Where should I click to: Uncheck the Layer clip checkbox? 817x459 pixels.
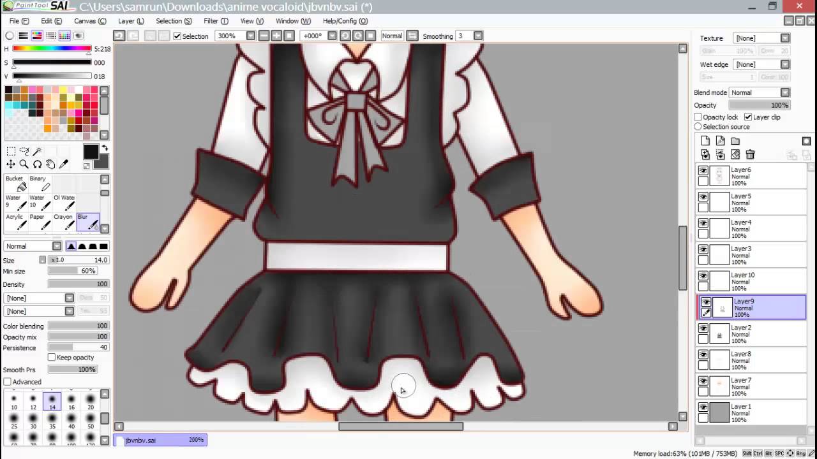(x=748, y=117)
